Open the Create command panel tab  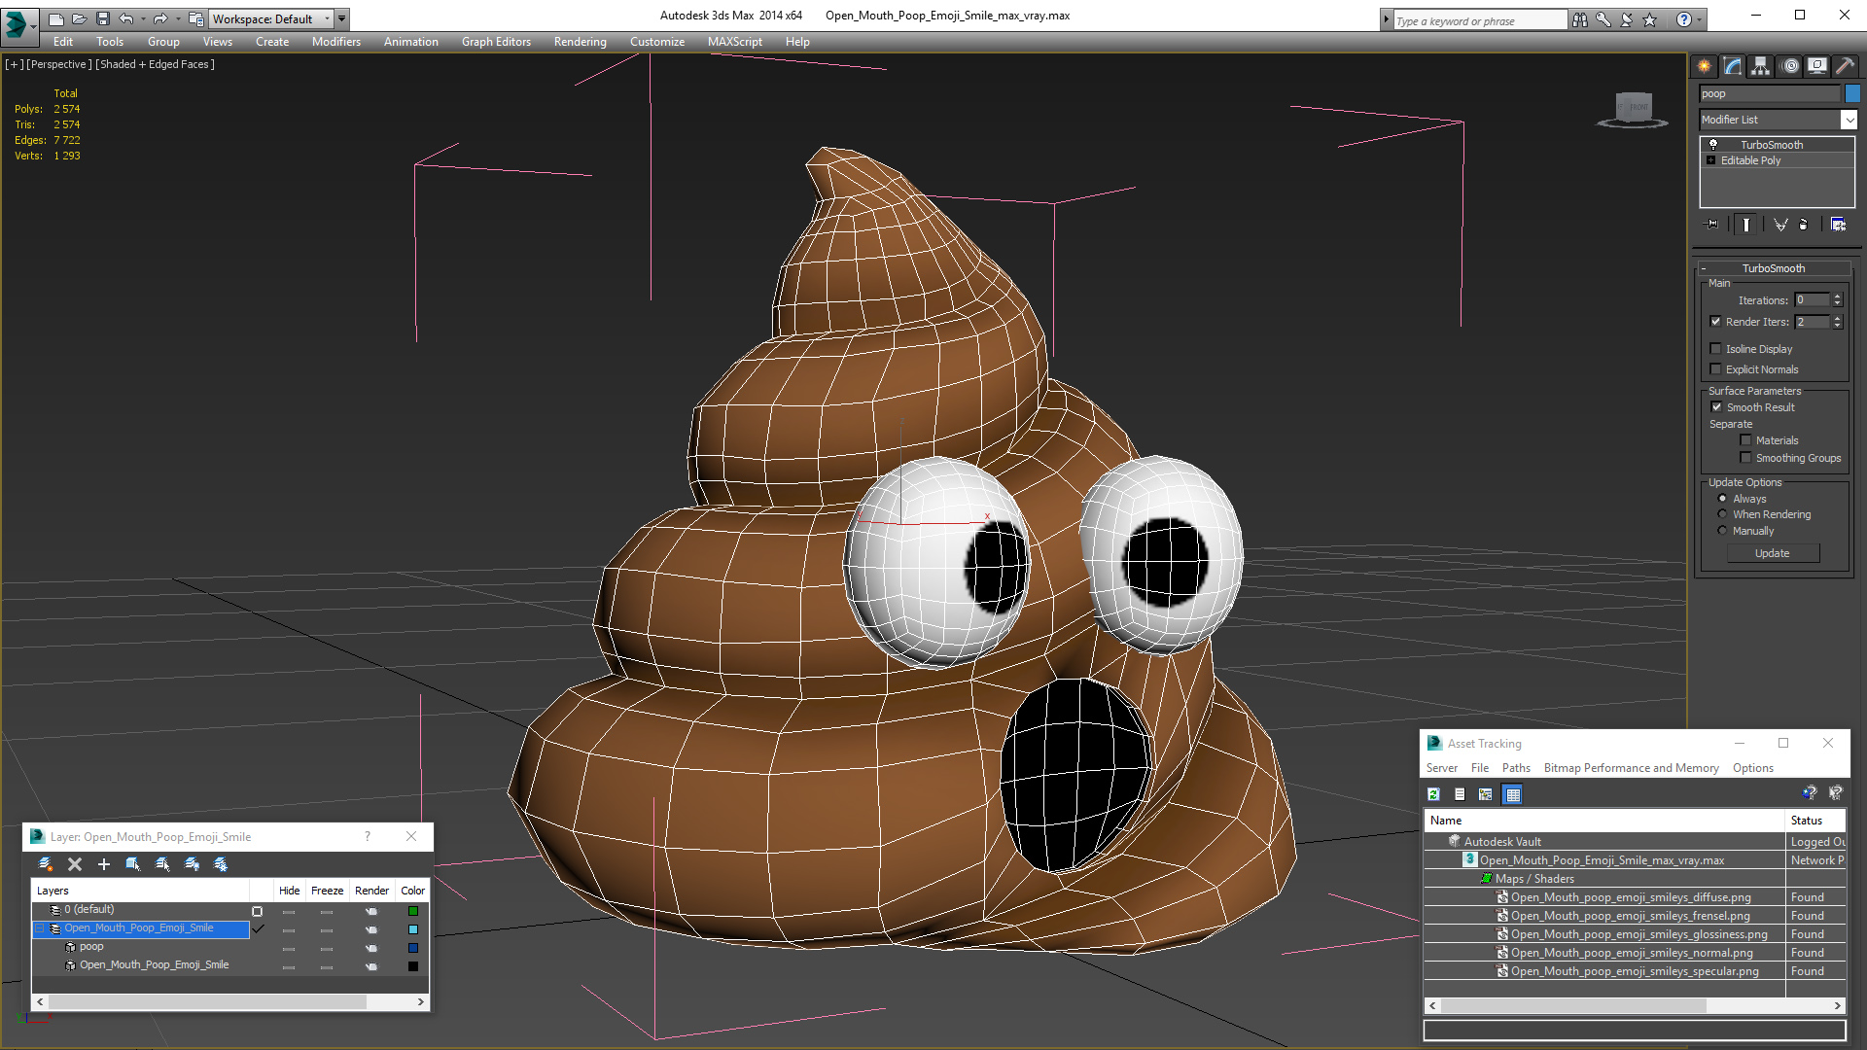click(1704, 66)
